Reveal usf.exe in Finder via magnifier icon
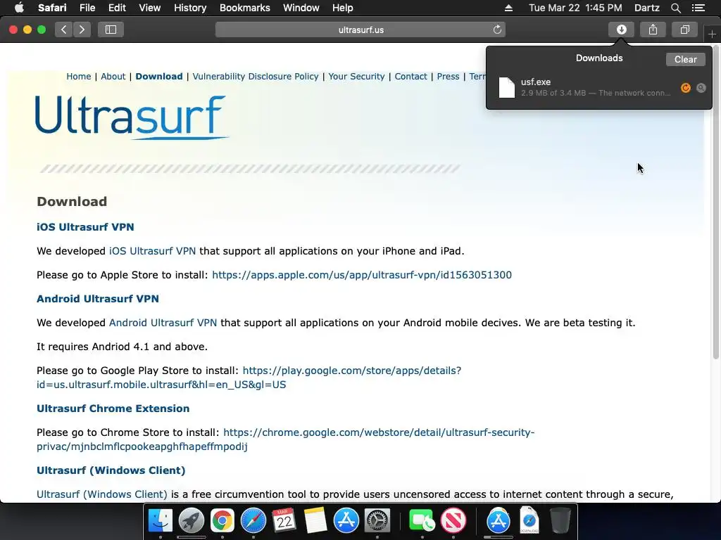The width and height of the screenshot is (721, 540). (701, 88)
